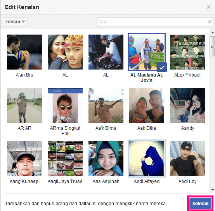Click the name AR AR

click(x=24, y=128)
